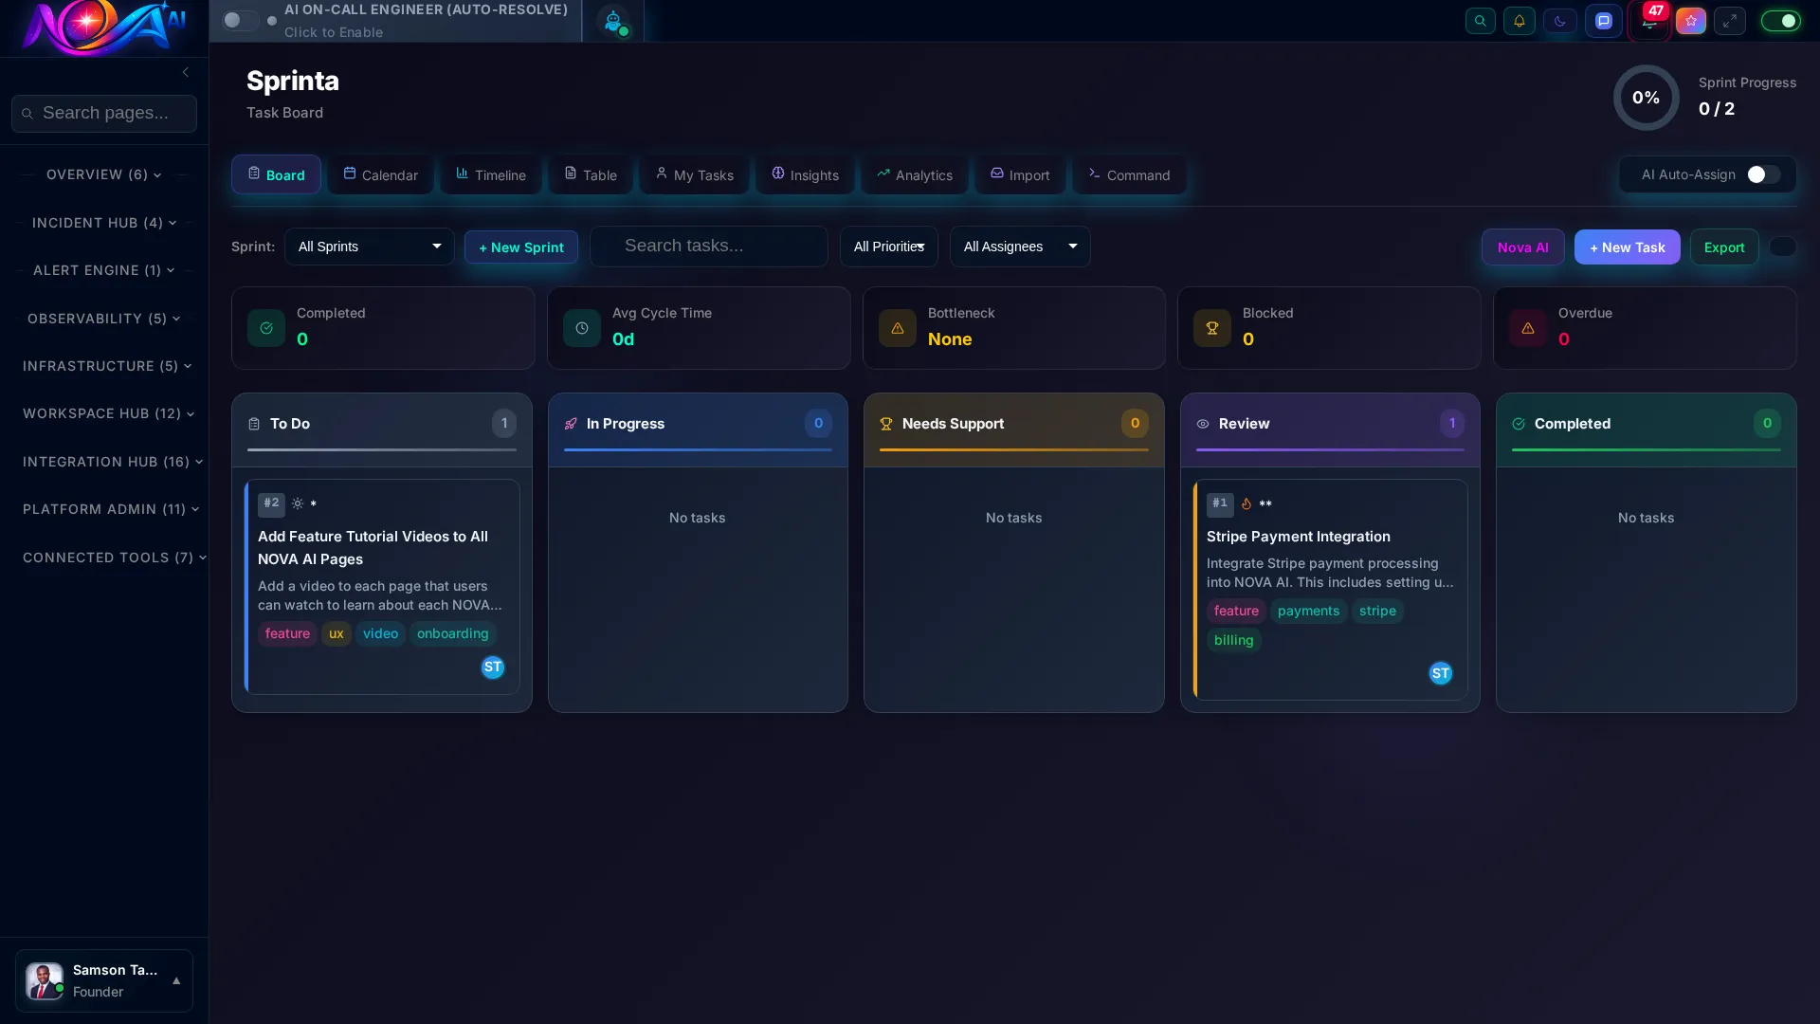Click the gradient star icon
This screenshot has height=1024, width=1820.
click(x=1691, y=20)
